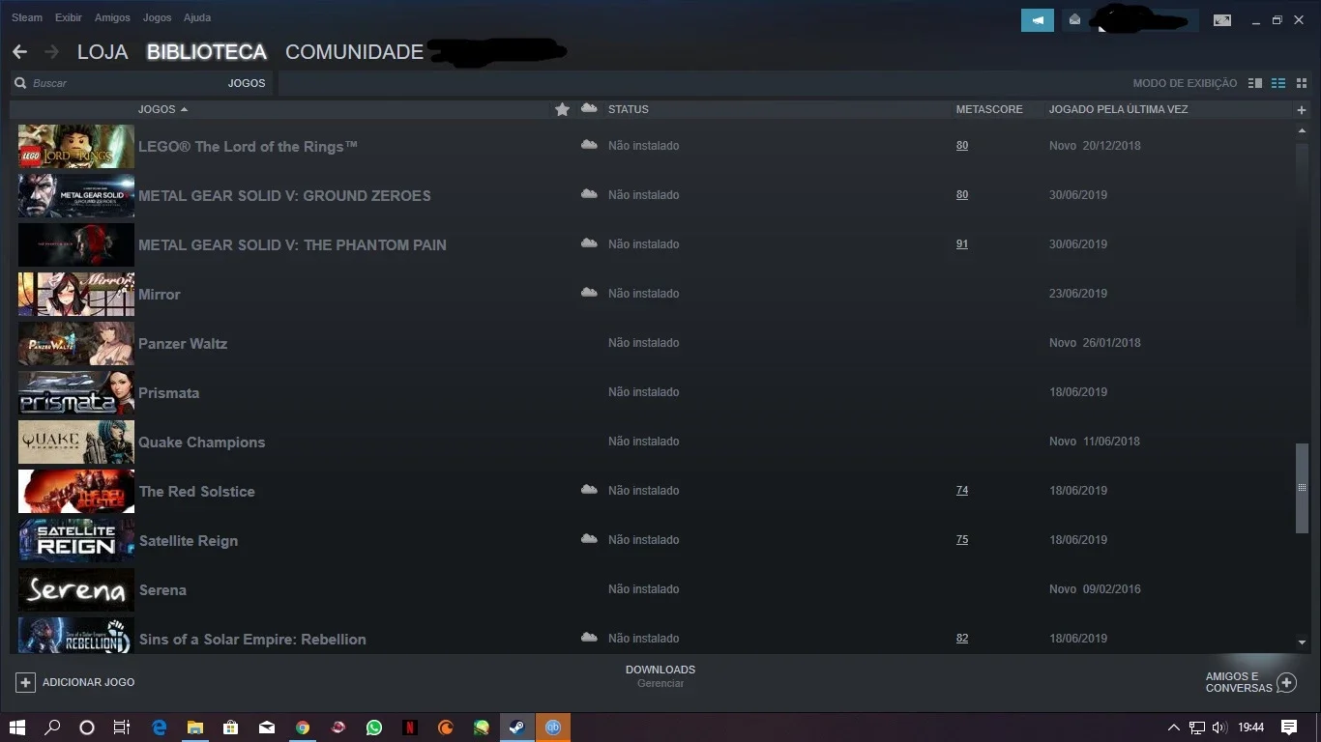Click the cloud icon for Mirror
The image size is (1321, 742).
[589, 292]
